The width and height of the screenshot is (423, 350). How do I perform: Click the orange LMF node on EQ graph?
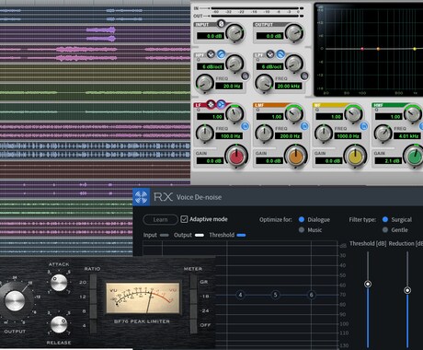point(378,49)
